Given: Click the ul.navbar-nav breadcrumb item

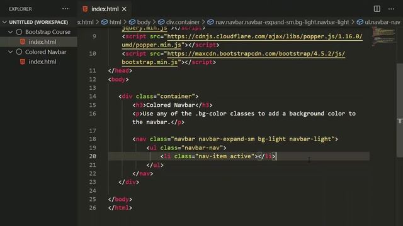Looking at the screenshot, I should pos(382,23).
